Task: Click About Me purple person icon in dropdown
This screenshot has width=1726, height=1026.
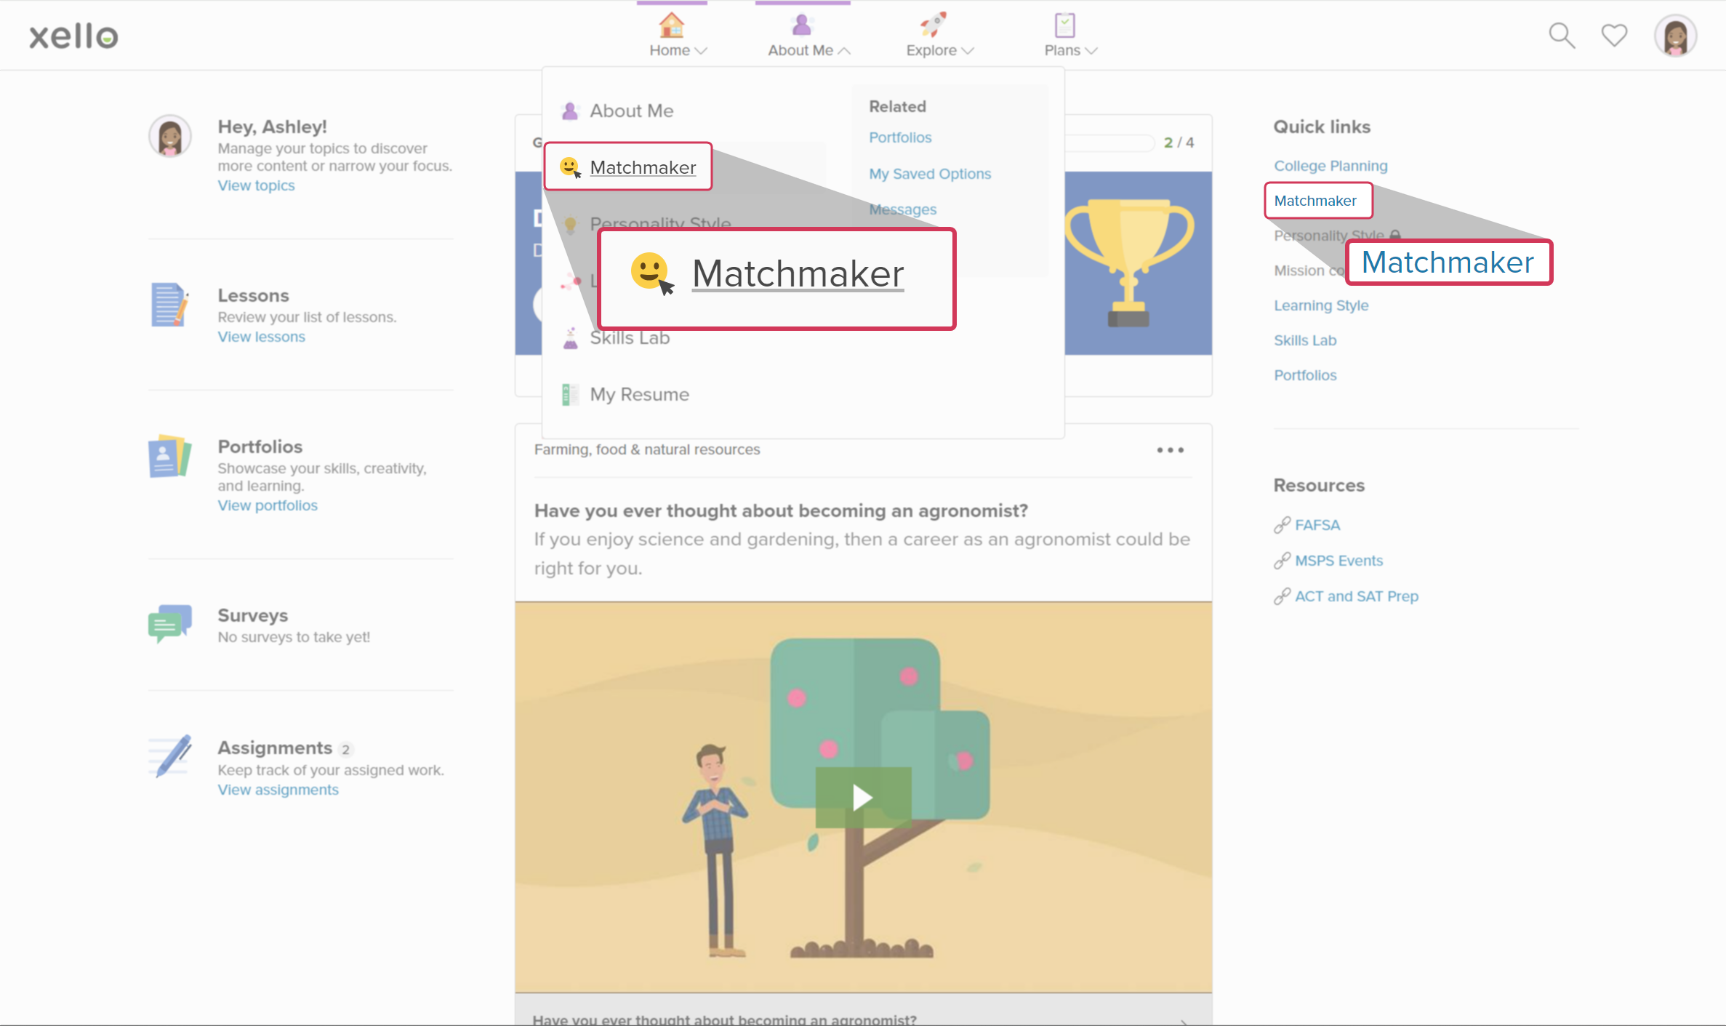Action: tap(571, 111)
